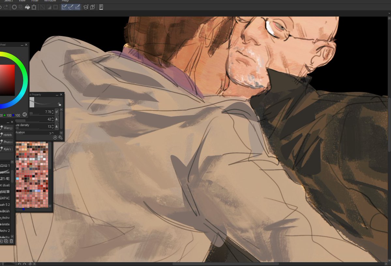Viewport: 391px width, 266px height.
Task: Select the Photos sub tool group
Action: (x=7, y=142)
